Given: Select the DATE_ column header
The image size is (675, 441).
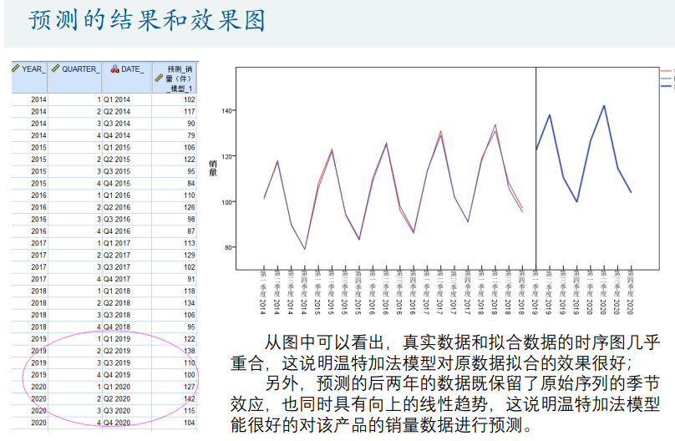Looking at the screenshot, I should point(132,69).
